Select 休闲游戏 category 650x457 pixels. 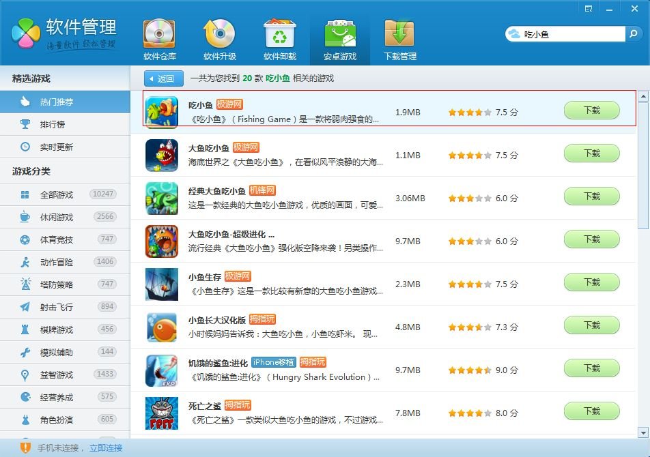click(x=65, y=217)
